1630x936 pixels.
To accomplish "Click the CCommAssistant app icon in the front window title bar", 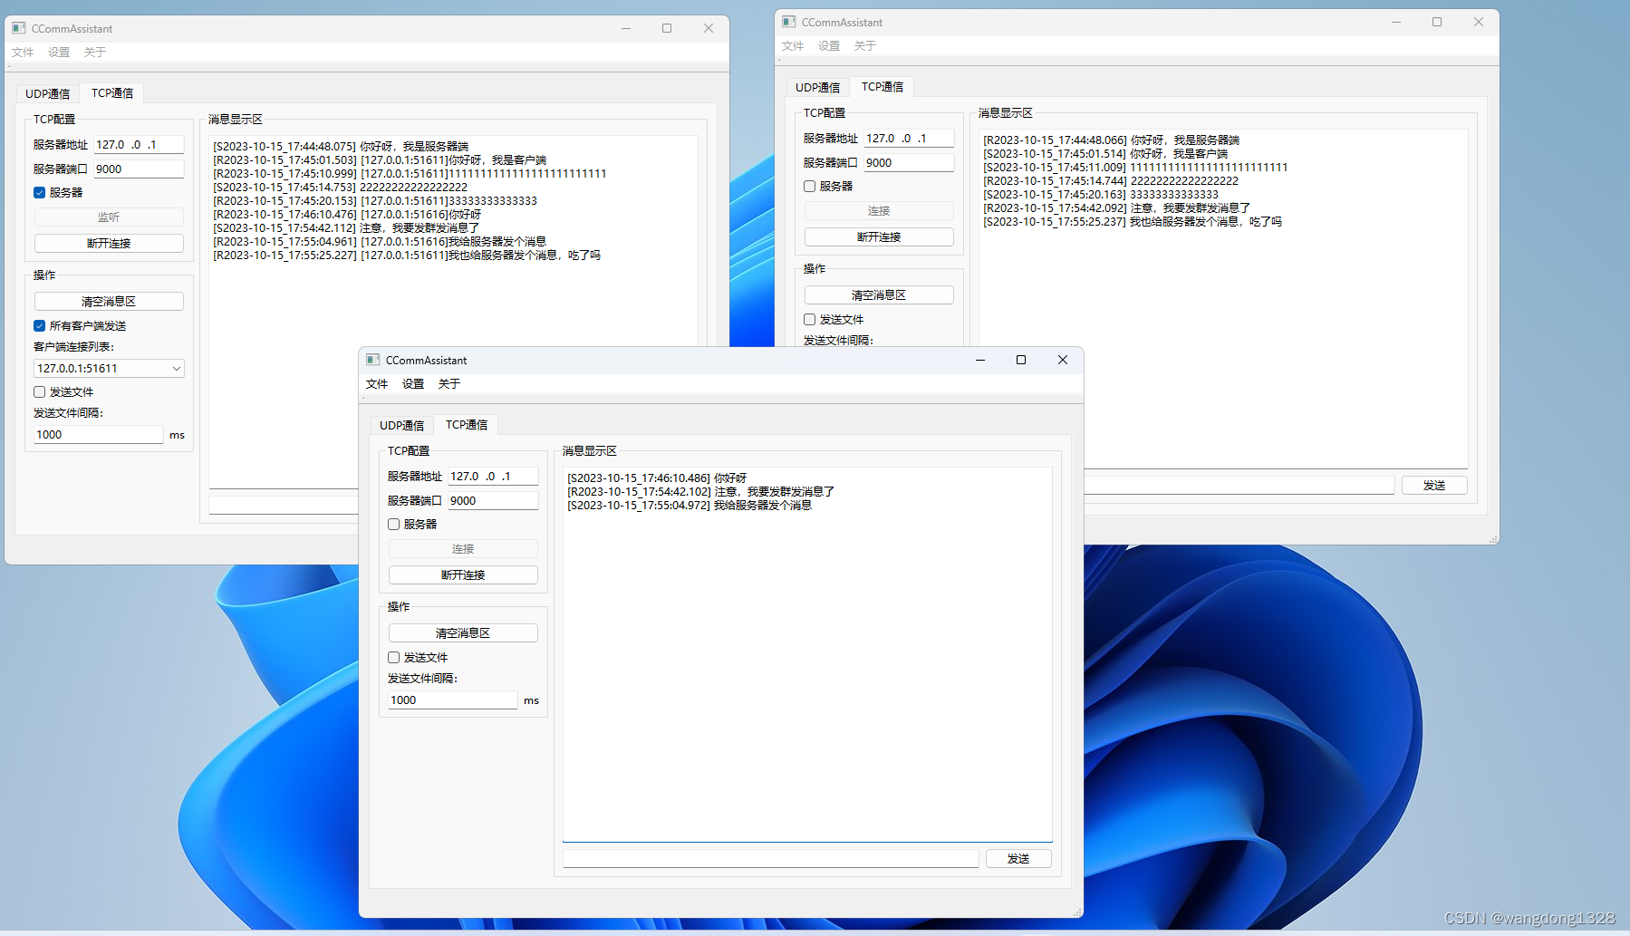I will (372, 360).
